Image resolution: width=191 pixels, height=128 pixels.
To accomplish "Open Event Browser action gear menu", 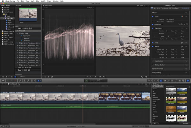I will coord(7,77).
